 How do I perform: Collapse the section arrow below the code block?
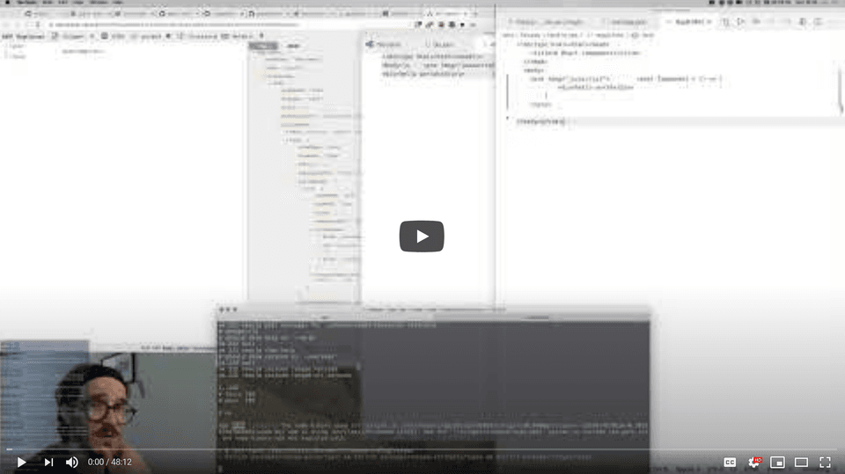pyautogui.click(x=507, y=118)
